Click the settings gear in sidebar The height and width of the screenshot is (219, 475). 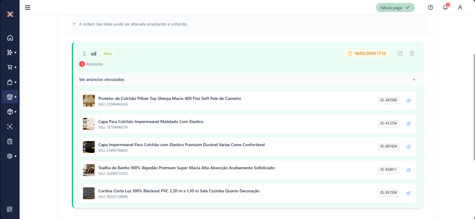click(10, 156)
